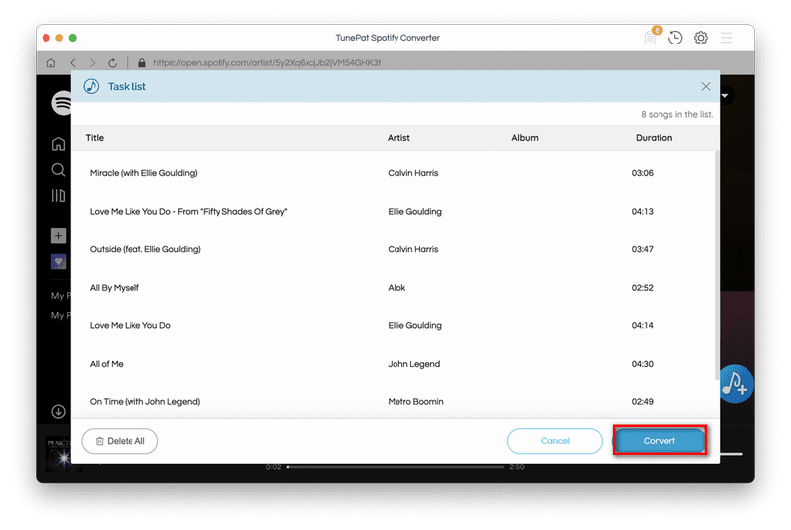Viewport: 791px width, 530px height.
Task: Open the conversion history clock icon
Action: (675, 38)
